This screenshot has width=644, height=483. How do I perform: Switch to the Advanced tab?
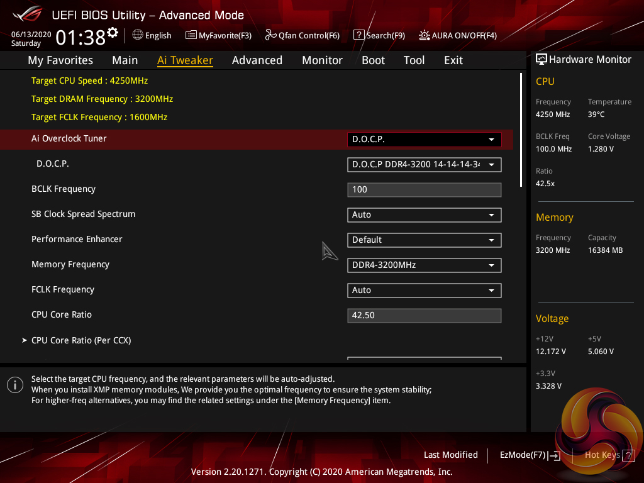tap(257, 60)
